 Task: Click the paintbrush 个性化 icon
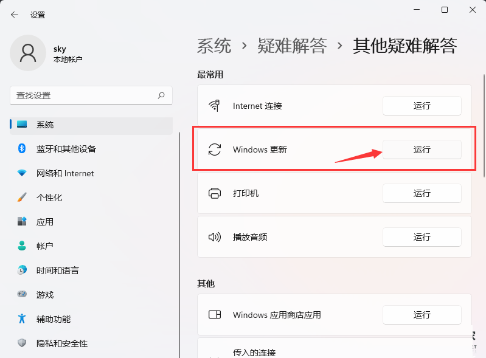click(x=22, y=197)
